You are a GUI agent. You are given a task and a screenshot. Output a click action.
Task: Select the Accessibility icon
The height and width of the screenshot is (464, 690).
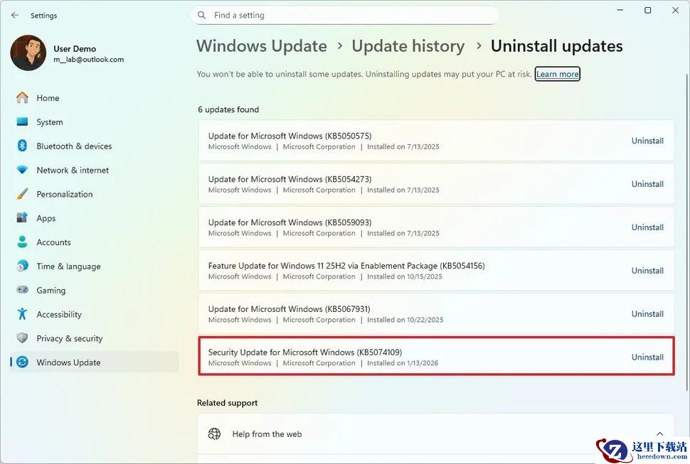(x=23, y=314)
